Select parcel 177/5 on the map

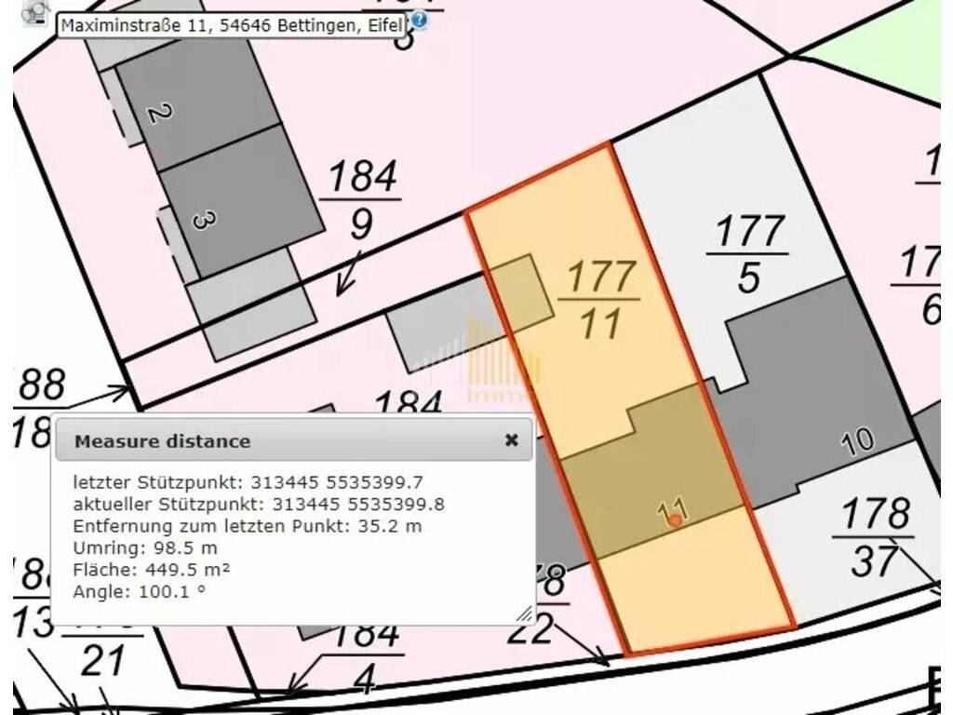click(x=747, y=254)
